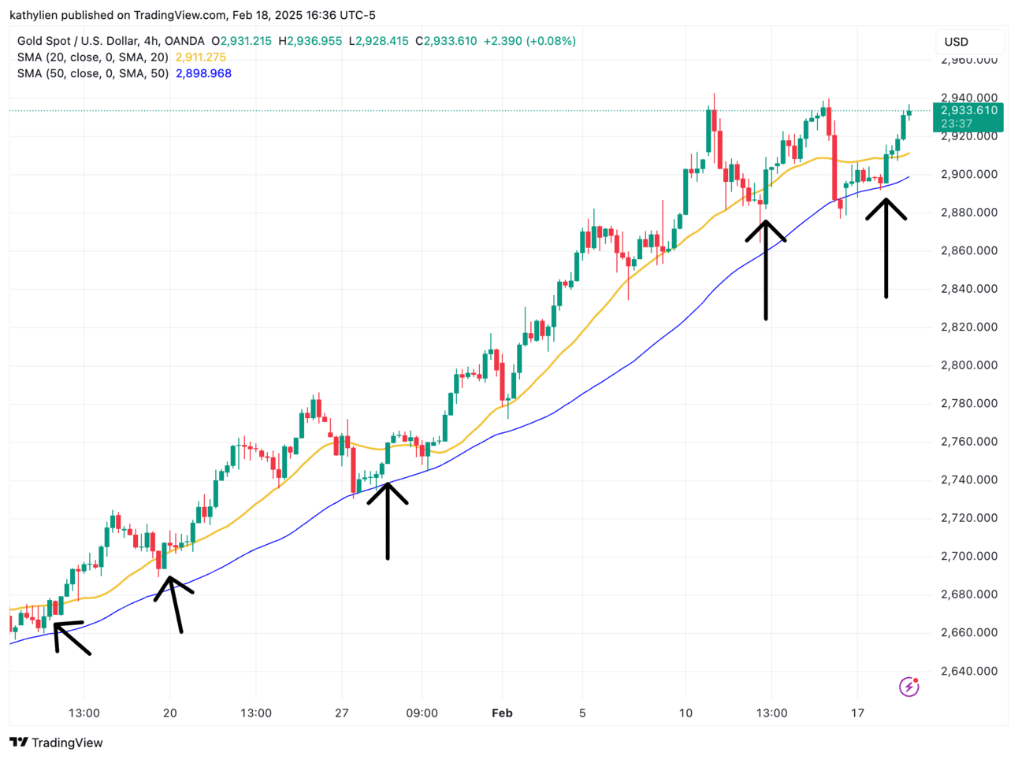Select the SMA 20 indicator legend

[x=93, y=57]
